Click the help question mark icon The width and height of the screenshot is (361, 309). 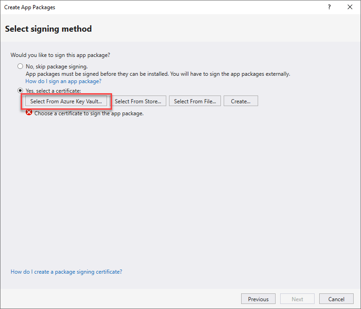pyautogui.click(x=329, y=7)
